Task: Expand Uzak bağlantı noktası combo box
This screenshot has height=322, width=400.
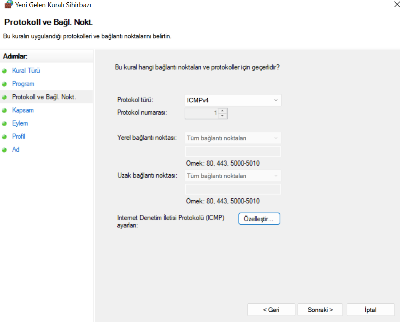Action: (233, 176)
